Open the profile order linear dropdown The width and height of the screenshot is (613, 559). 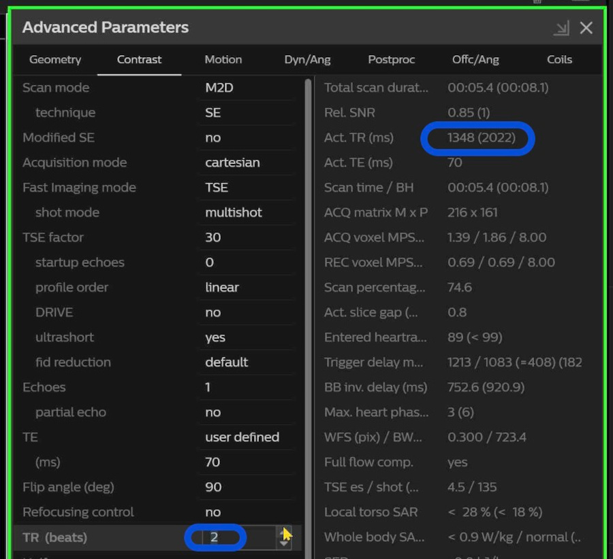point(245,288)
